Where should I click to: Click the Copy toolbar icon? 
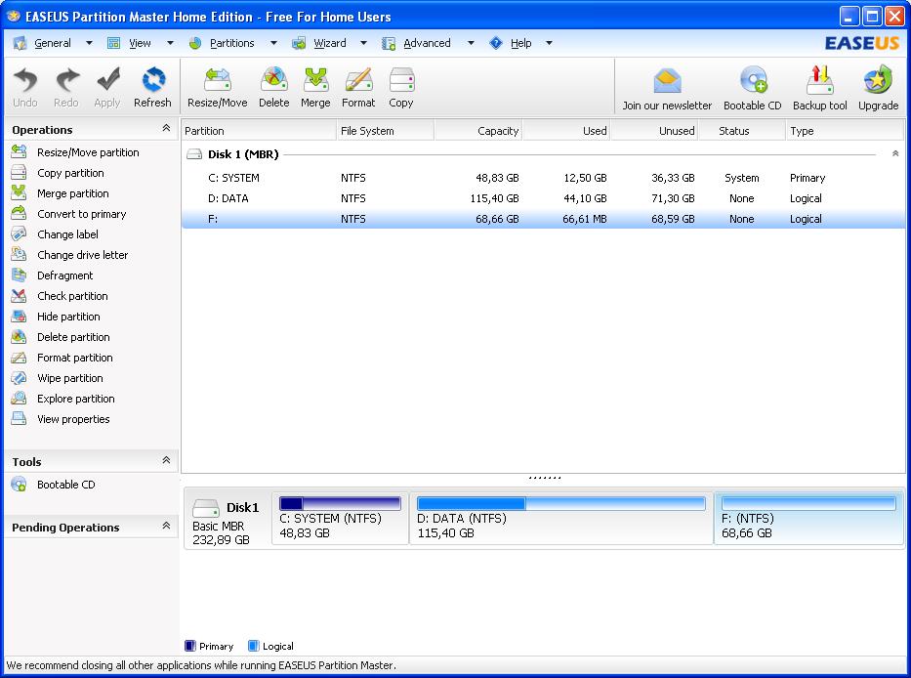(401, 80)
